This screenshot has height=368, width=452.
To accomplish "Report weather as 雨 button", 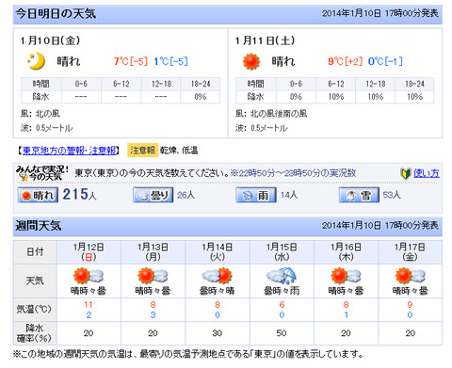I will coord(256,195).
